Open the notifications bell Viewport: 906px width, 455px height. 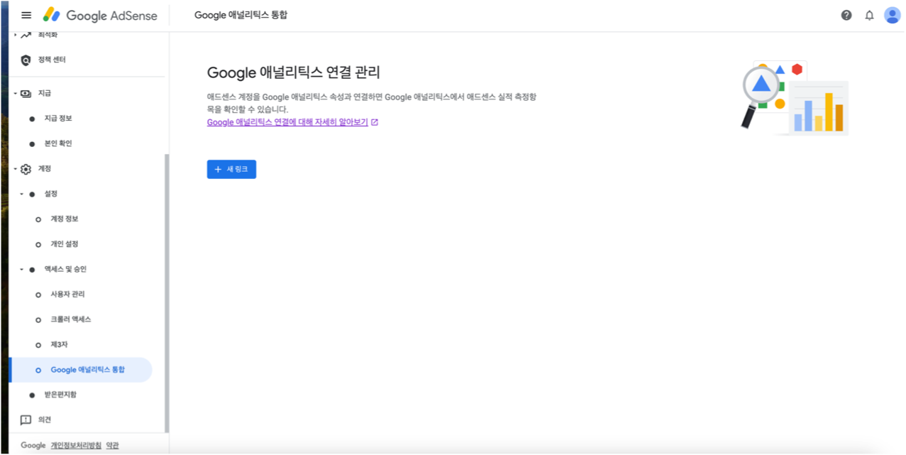tap(869, 15)
